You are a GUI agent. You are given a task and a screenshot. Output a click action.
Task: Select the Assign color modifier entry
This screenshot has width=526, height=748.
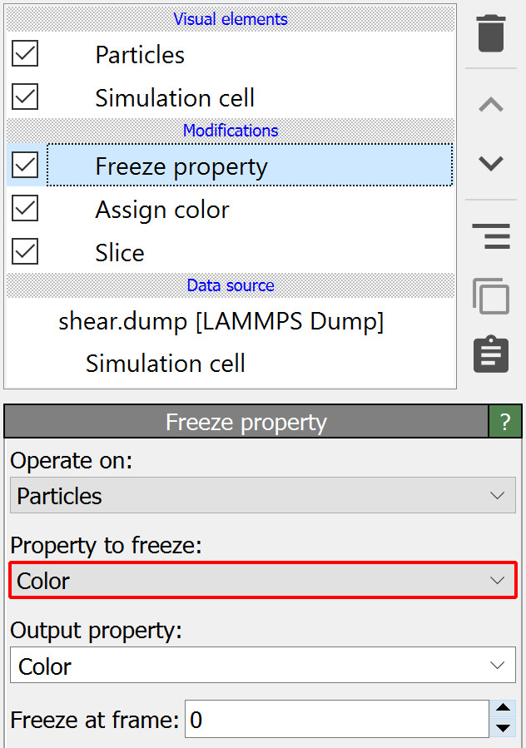(x=162, y=210)
